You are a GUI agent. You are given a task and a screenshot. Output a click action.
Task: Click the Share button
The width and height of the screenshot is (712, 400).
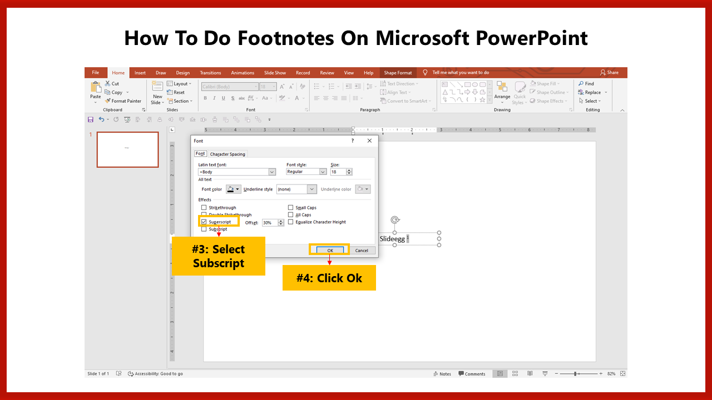point(609,72)
